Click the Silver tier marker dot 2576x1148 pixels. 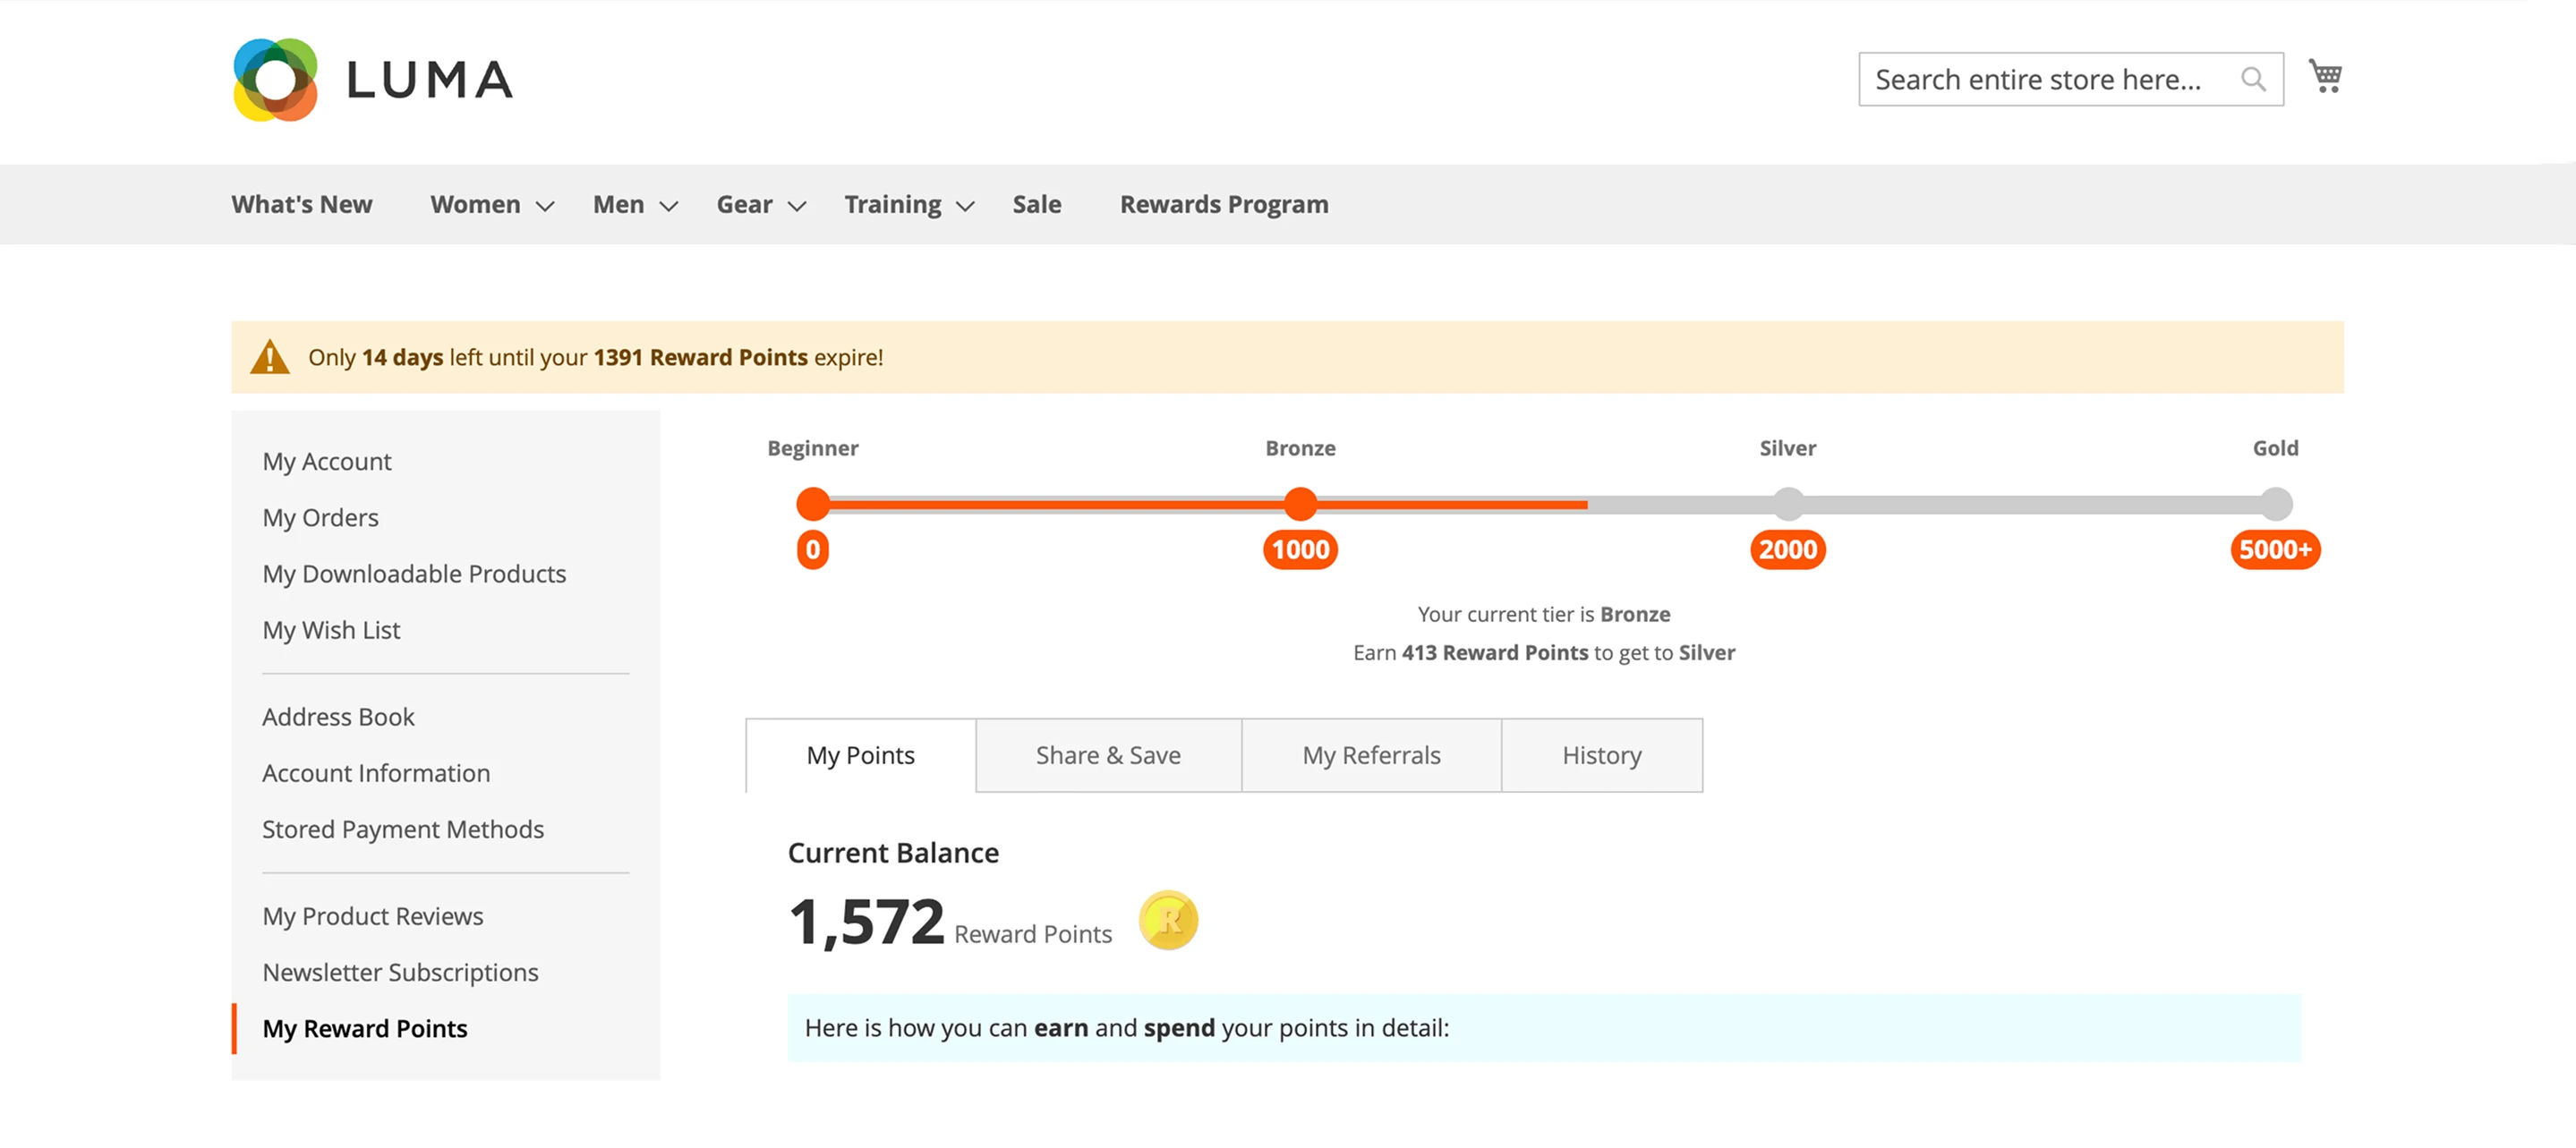(x=1788, y=504)
